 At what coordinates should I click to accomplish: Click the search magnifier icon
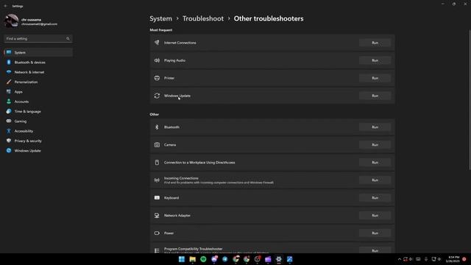pyautogui.click(x=68, y=38)
